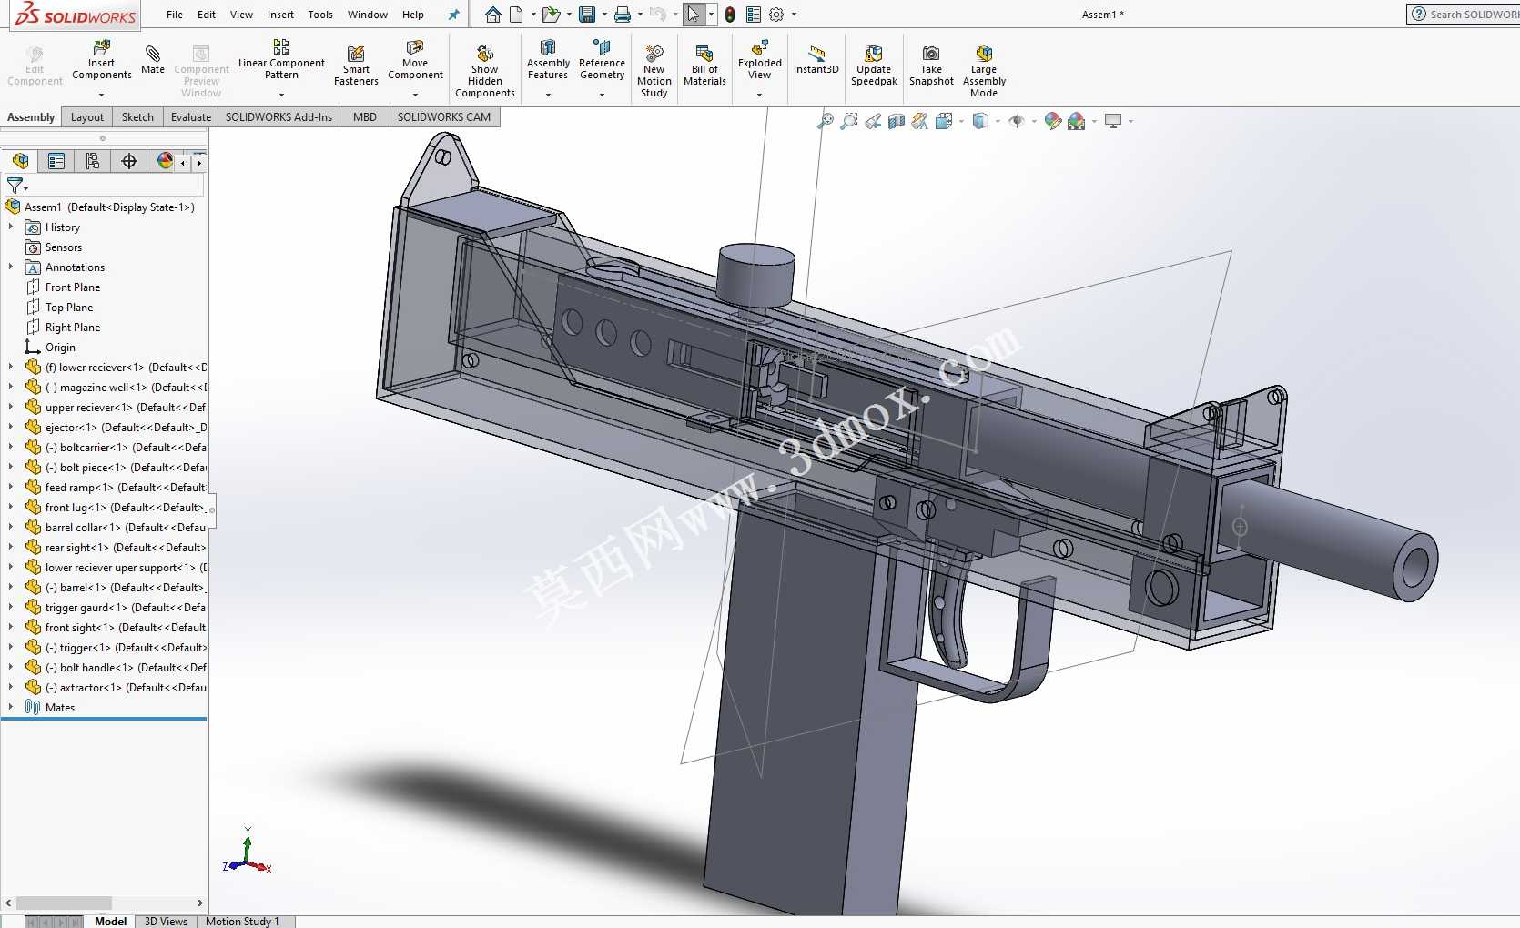Select trigger gaurd component in tree
The height and width of the screenshot is (928, 1520).
click(x=117, y=608)
